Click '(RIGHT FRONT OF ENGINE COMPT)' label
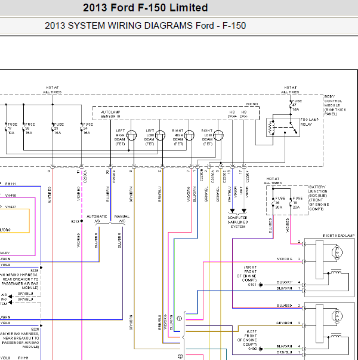 point(246,274)
